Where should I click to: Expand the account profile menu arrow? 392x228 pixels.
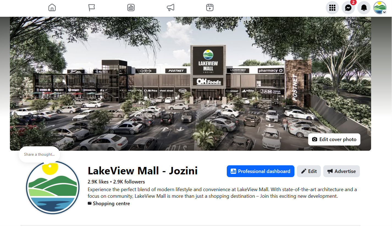[x=384, y=12]
